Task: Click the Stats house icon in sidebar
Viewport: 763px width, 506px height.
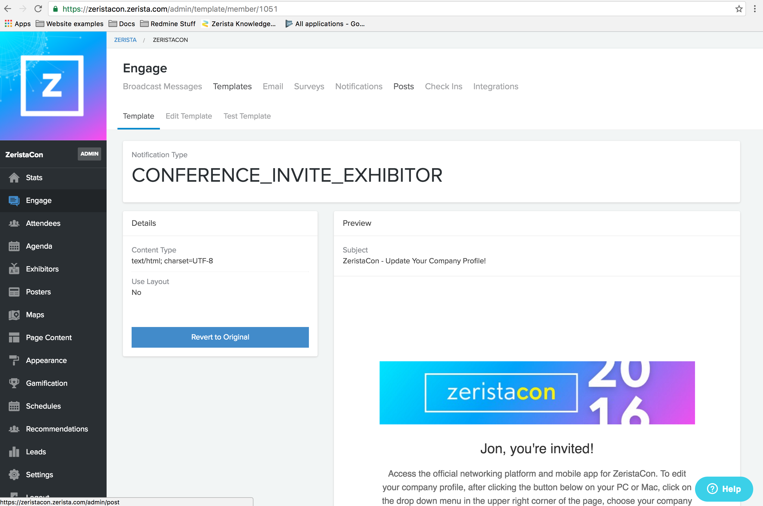Action: 14,177
